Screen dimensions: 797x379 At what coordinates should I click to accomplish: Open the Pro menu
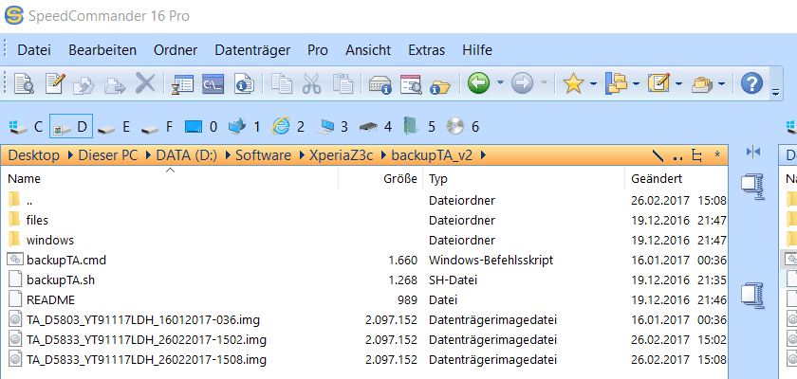(318, 50)
